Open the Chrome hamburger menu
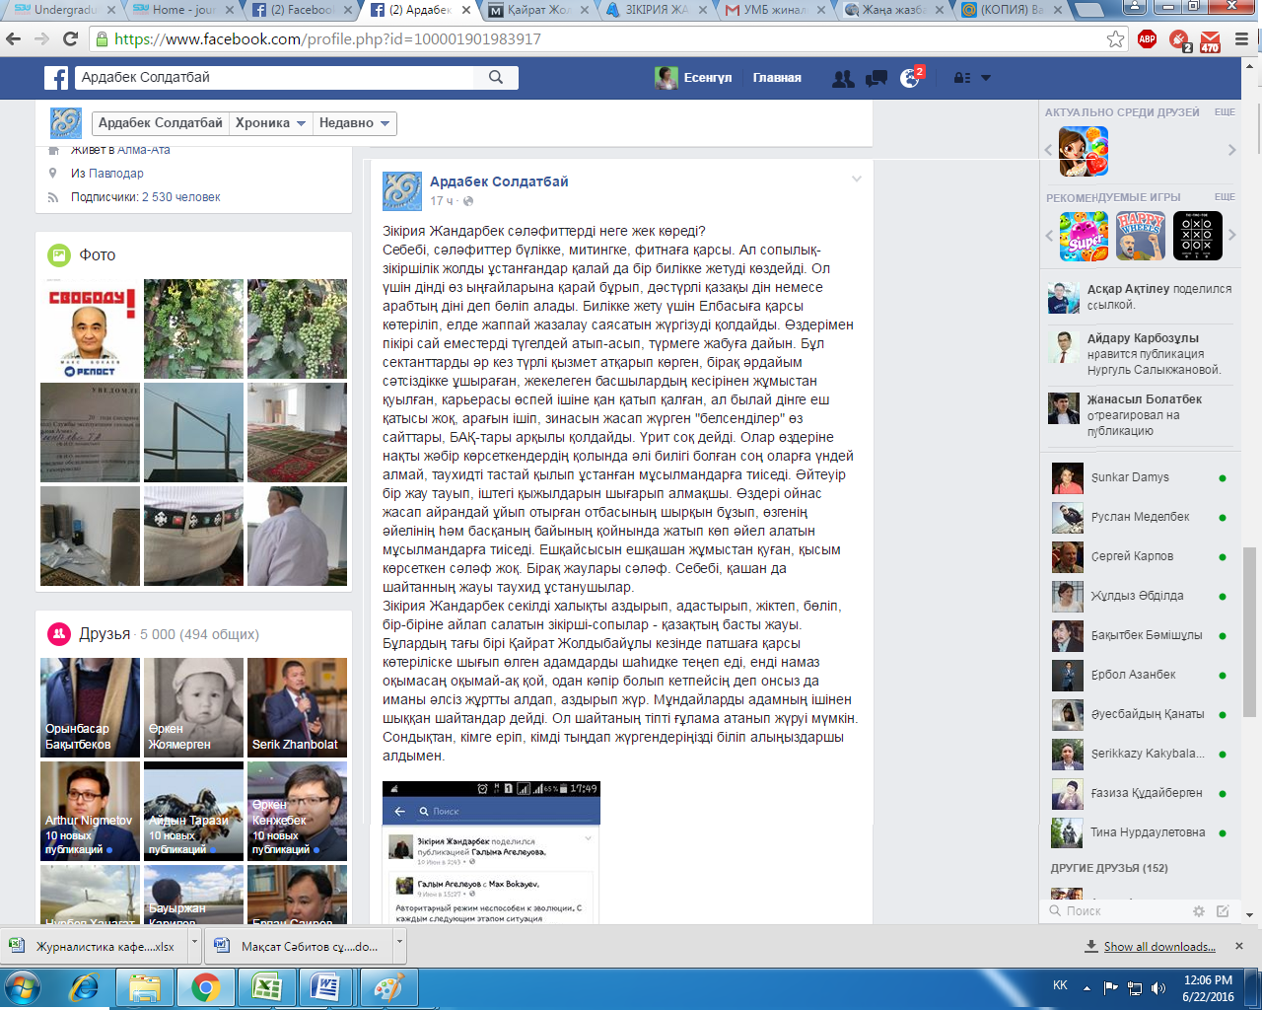Screen dimensions: 1262x1010 (x=1241, y=39)
